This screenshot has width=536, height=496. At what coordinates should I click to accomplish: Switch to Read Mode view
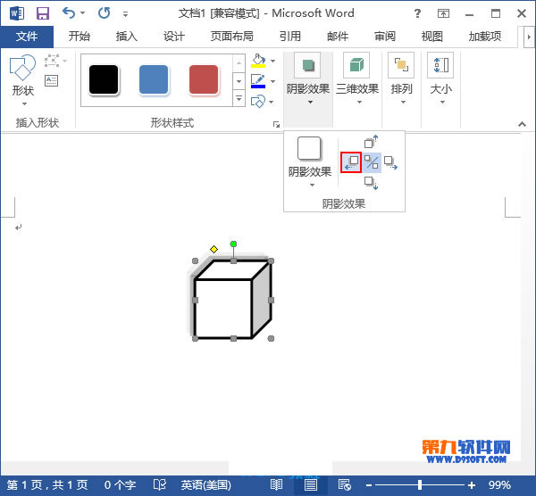pyautogui.click(x=276, y=484)
